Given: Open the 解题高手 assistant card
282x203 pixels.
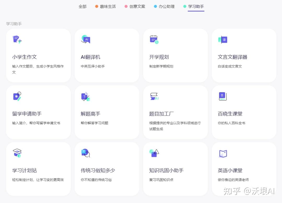Looking at the screenshot, I should coord(107,112).
